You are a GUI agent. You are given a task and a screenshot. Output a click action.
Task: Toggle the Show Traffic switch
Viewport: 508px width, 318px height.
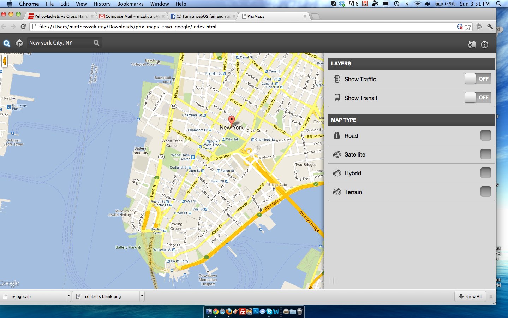[x=478, y=79]
